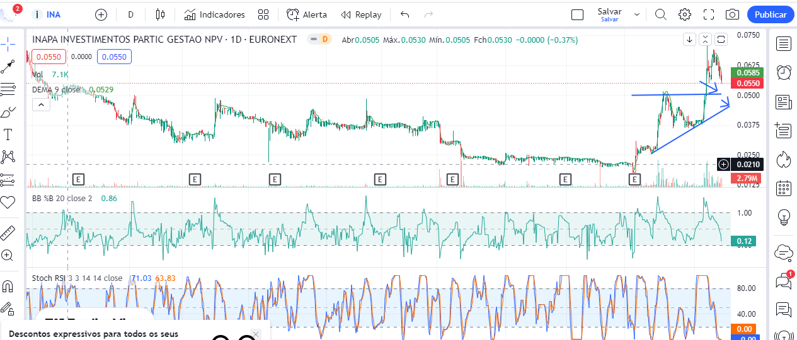
Task: Select the ruler measure tool
Action: (x=8, y=233)
